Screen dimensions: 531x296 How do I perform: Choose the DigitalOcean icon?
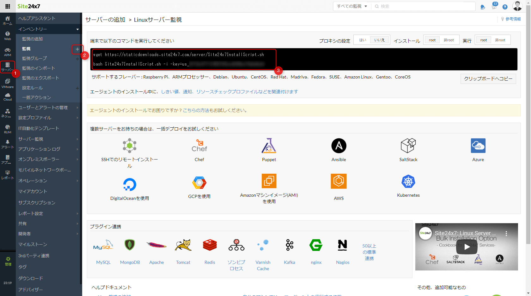pyautogui.click(x=130, y=184)
